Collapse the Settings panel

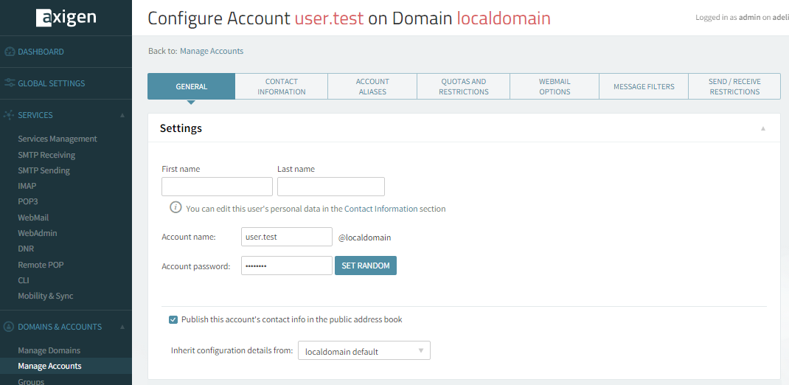[763, 128]
